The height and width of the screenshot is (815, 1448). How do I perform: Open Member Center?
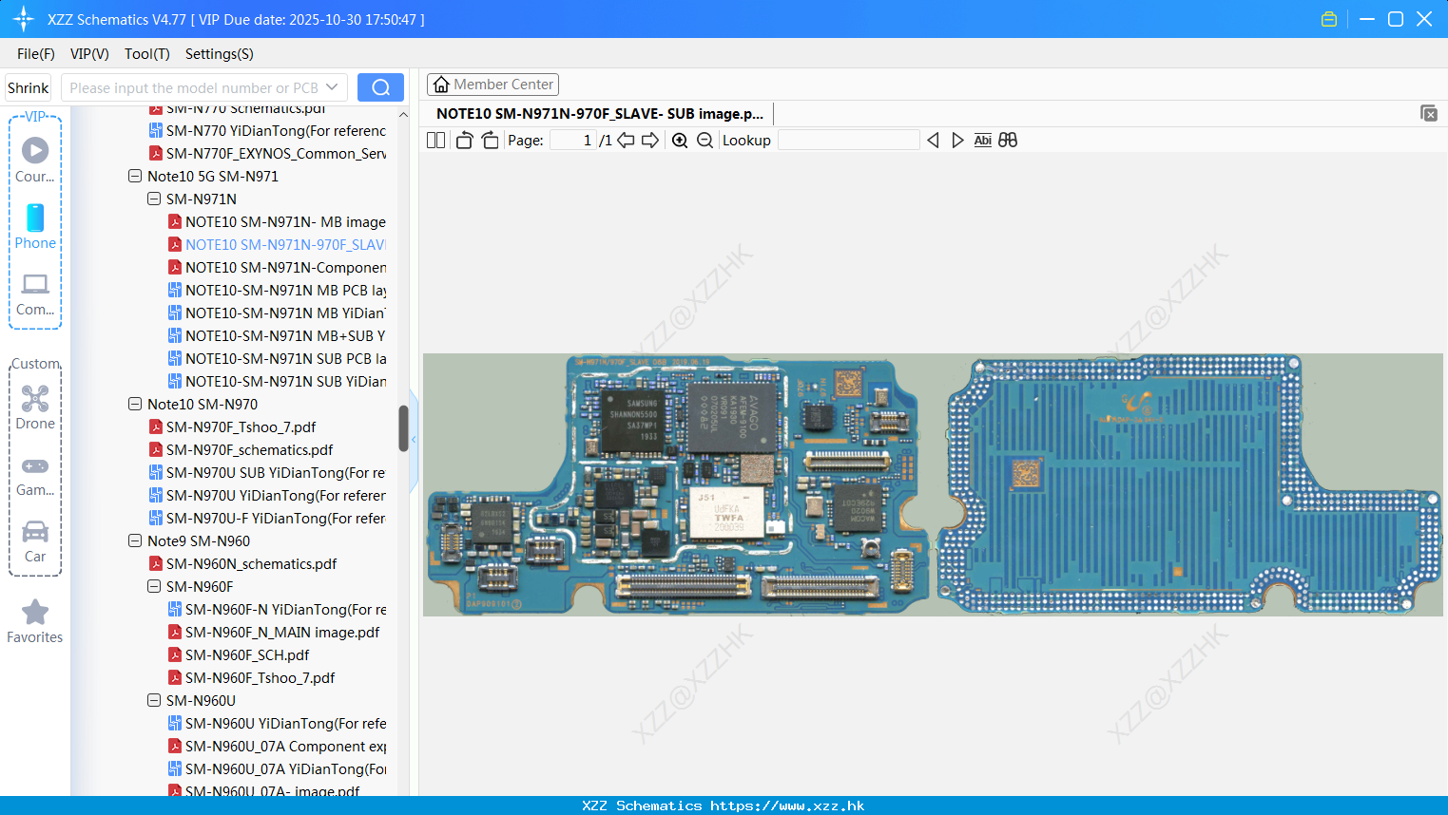[492, 85]
